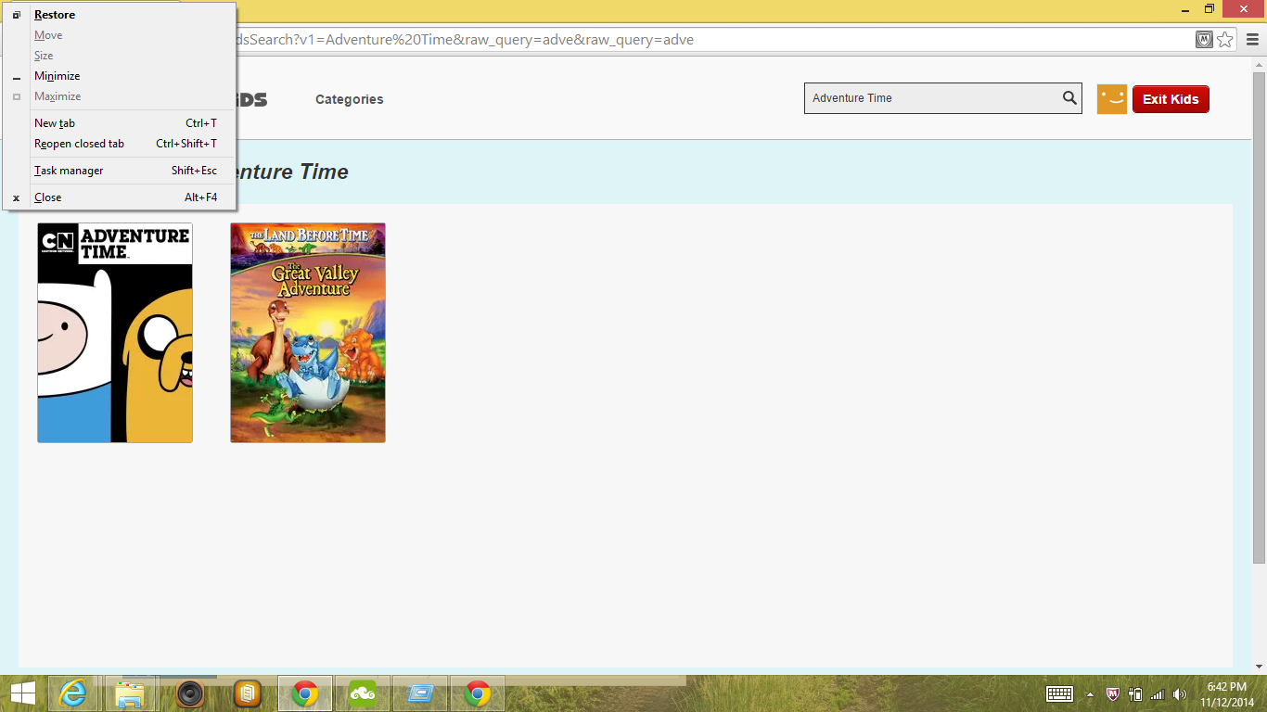
Task: Click the McAfee SiteAdvisor icon in address bar
Action: click(x=1204, y=40)
